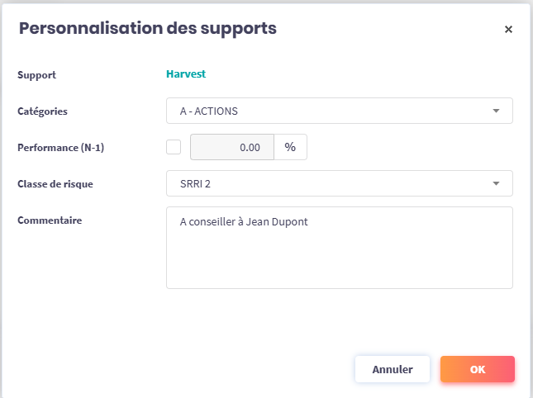Click the Performance (N-1) label
This screenshot has height=398, width=533.
click(x=61, y=148)
